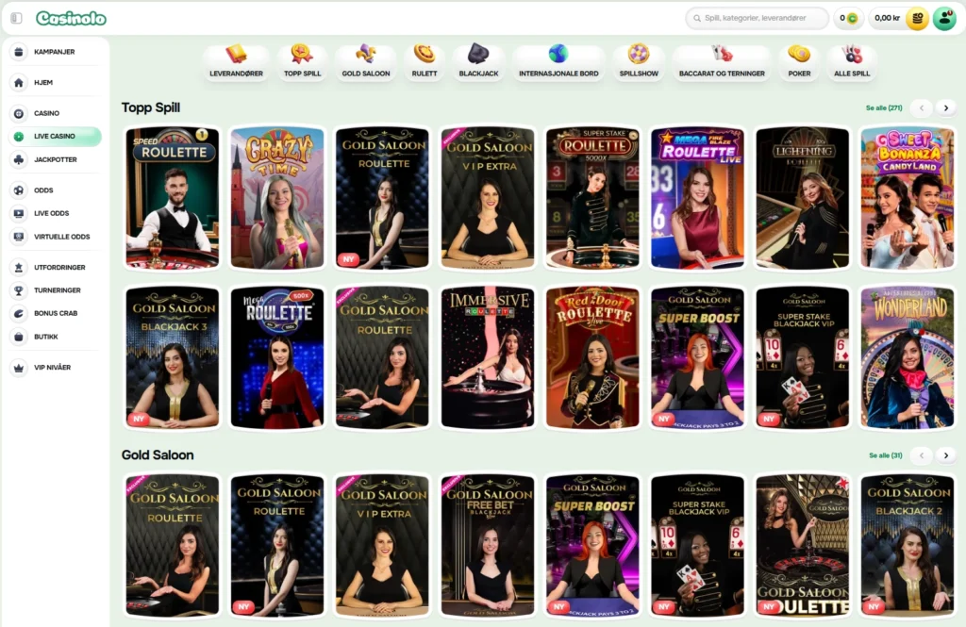966x627 pixels.
Task: Open the Wonderland game tile
Action: pyautogui.click(x=908, y=357)
